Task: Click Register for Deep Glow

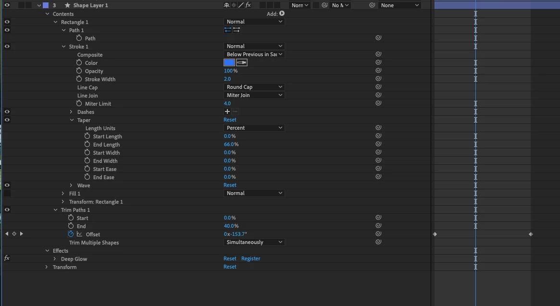Action: click(251, 258)
